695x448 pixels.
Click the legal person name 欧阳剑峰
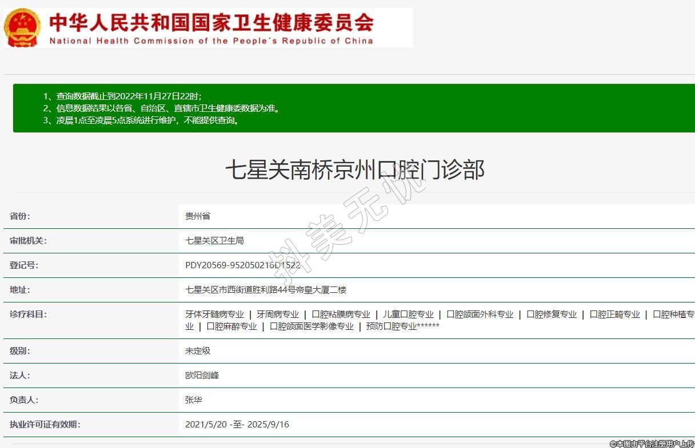(x=202, y=376)
